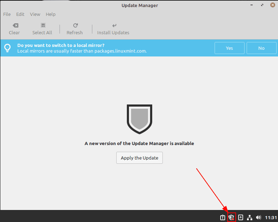
Task: Minimize the Update Manager window
Action: click(252, 5)
